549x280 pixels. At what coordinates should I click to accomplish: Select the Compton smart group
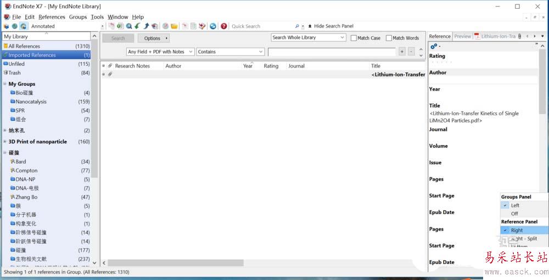(x=26, y=170)
